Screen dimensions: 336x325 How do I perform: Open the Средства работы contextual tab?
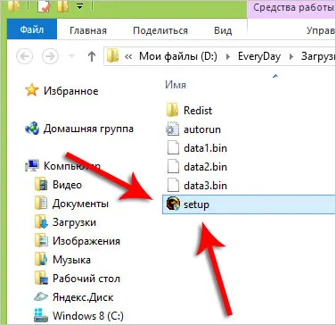tap(291, 8)
